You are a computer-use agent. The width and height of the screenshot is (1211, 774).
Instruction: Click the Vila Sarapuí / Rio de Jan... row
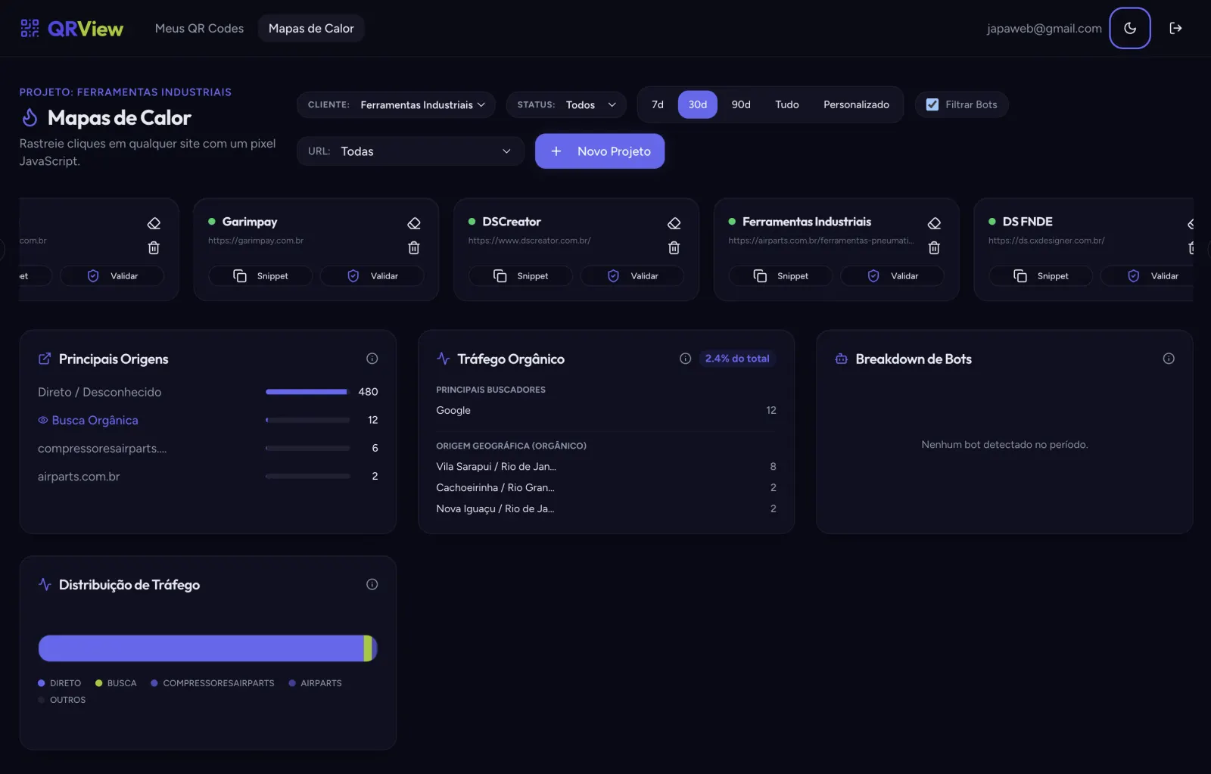[x=606, y=466]
